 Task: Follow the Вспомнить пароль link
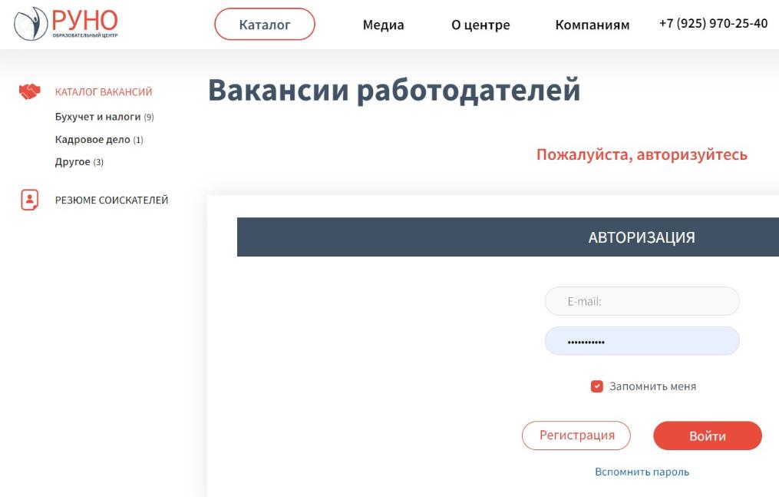point(642,472)
